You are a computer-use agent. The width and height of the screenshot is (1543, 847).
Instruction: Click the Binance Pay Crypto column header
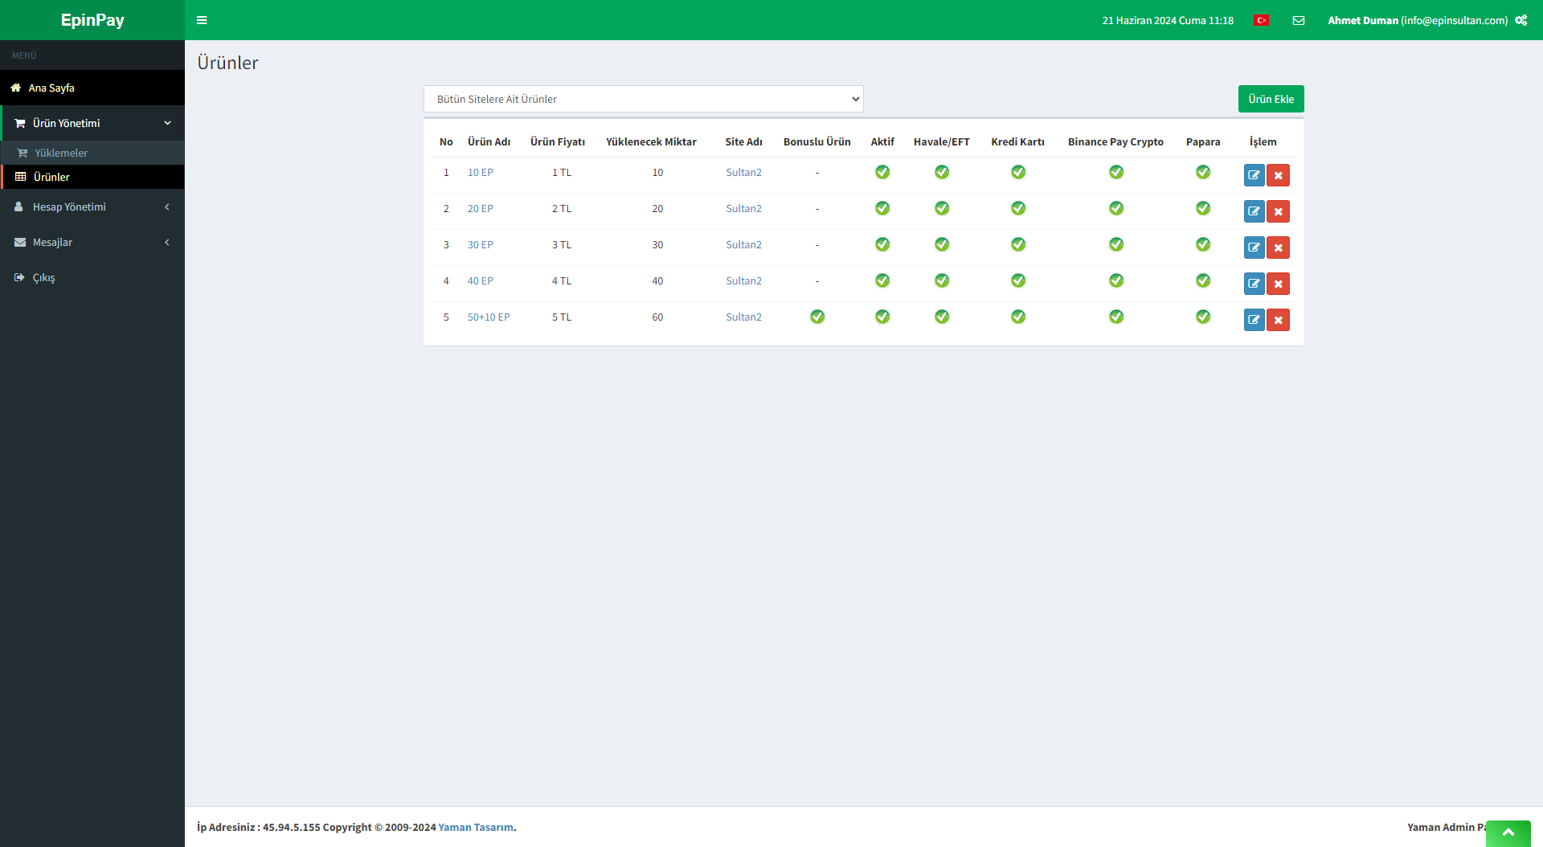coord(1115,141)
